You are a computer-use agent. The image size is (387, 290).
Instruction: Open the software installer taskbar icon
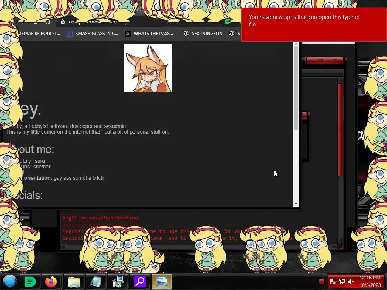click(118, 282)
